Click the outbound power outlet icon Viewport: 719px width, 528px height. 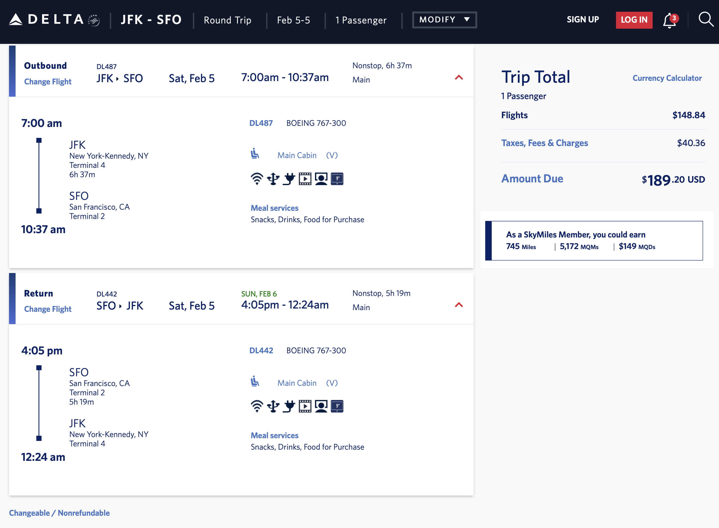289,179
